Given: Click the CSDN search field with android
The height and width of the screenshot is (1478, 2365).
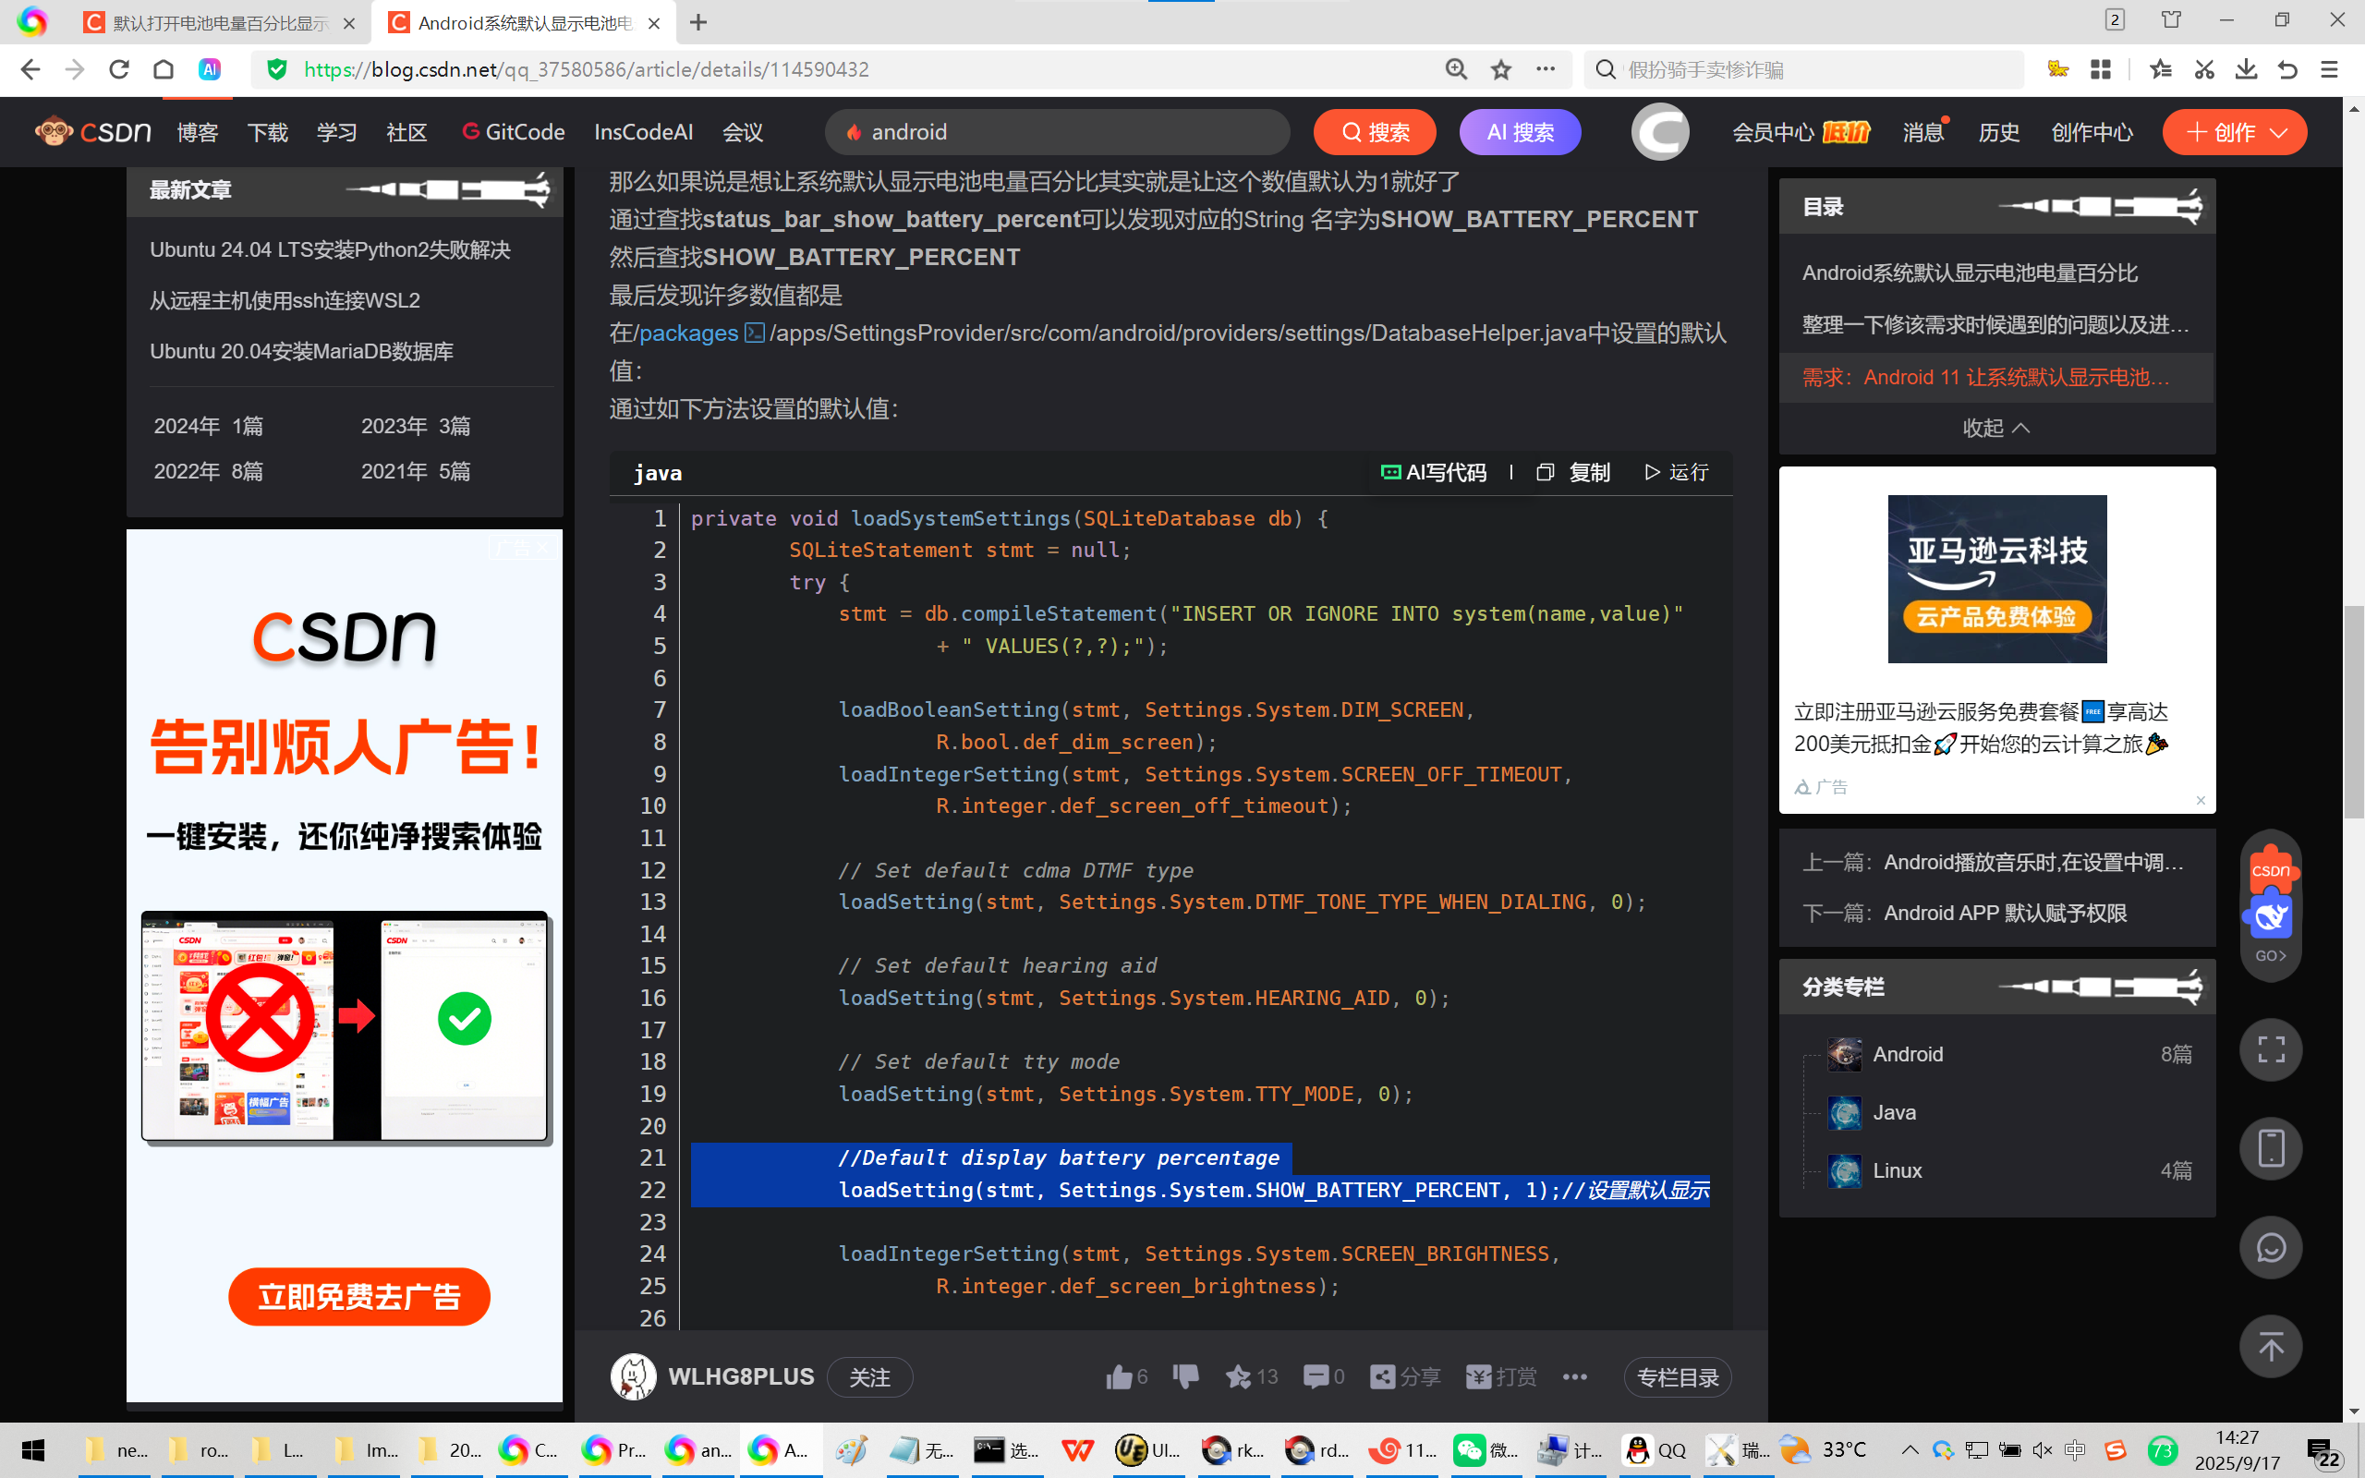Looking at the screenshot, I should (x=1058, y=132).
